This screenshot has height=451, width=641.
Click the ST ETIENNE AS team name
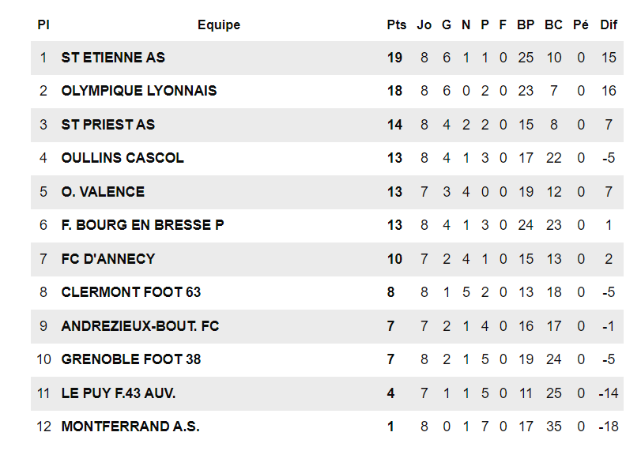[x=113, y=58]
